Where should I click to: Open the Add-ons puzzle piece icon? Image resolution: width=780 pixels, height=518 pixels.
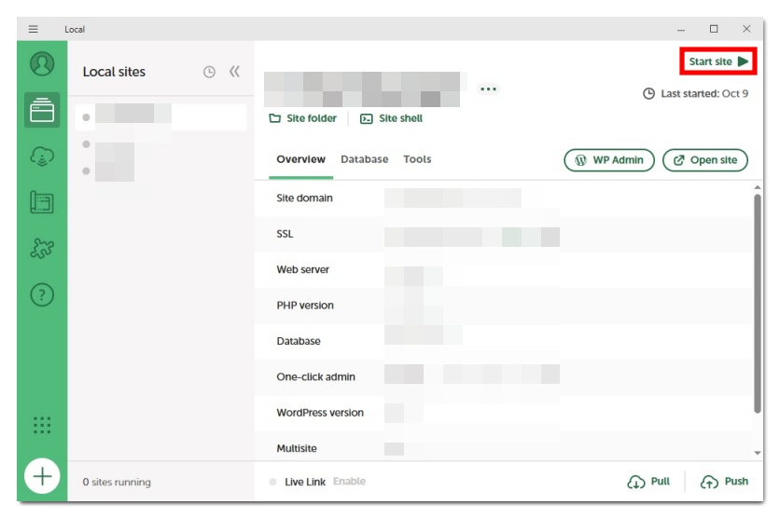click(42, 249)
